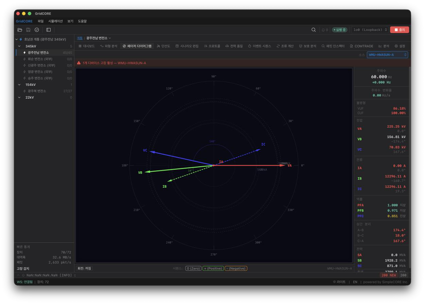Screen dimensions: 425x304
Task: Switch to the 파형 분석 tab
Action: 108,46
